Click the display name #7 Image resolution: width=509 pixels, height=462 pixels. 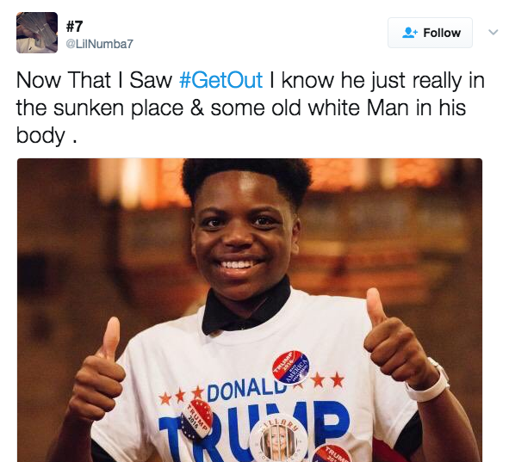[74, 27]
